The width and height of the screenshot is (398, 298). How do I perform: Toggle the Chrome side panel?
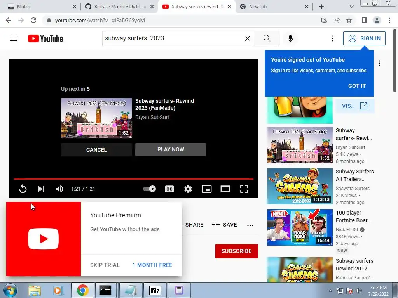pyautogui.click(x=365, y=20)
